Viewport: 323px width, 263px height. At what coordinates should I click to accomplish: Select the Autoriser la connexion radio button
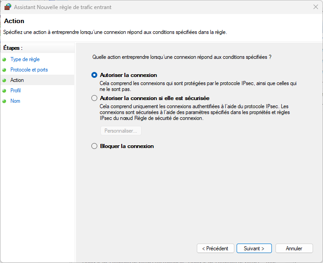pyautogui.click(x=94, y=75)
